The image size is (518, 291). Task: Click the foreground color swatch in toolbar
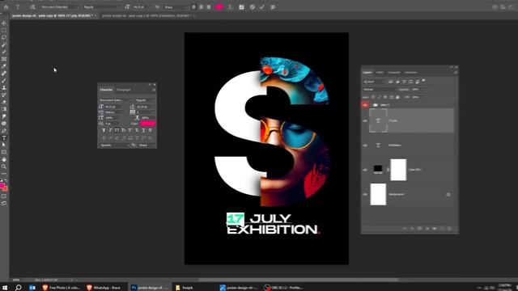2,187
